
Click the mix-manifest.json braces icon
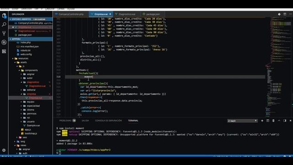18,47
